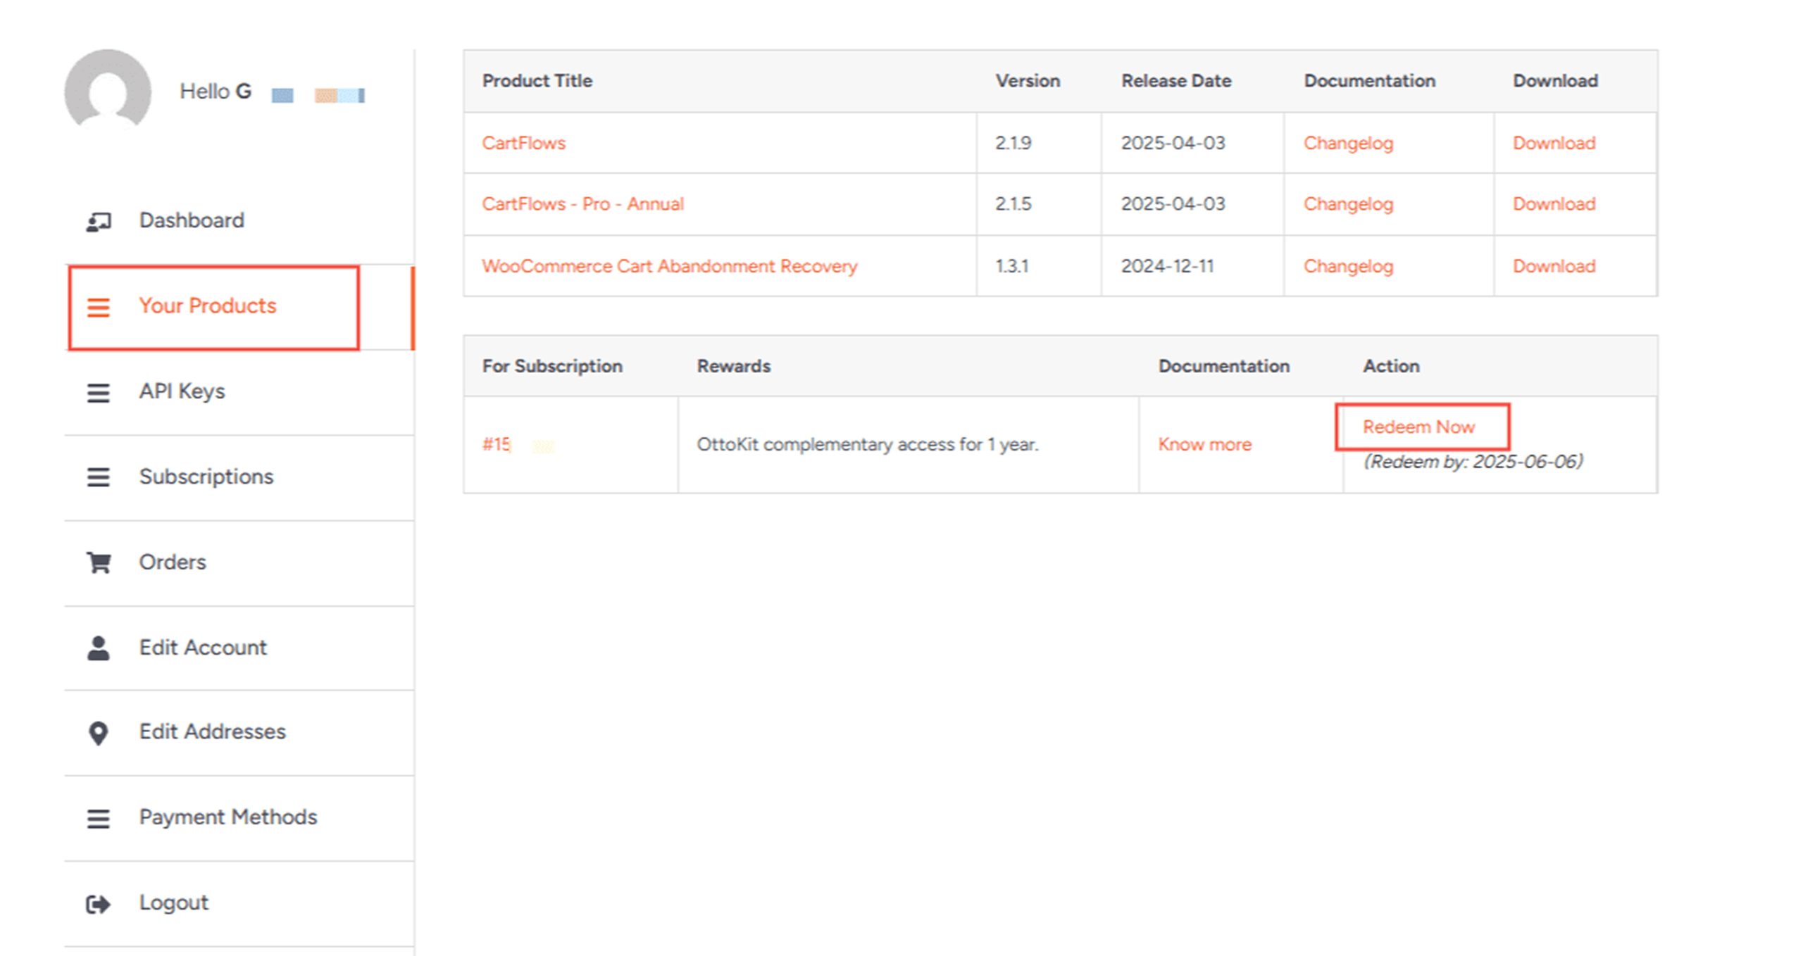Image resolution: width=1803 pixels, height=956 pixels.
Task: Open WooCommerce Cart Abandonment Recovery link
Action: click(x=669, y=266)
